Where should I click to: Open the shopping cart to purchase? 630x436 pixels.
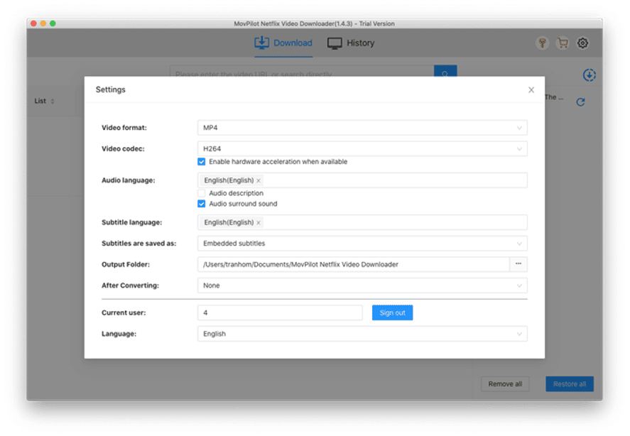point(563,43)
